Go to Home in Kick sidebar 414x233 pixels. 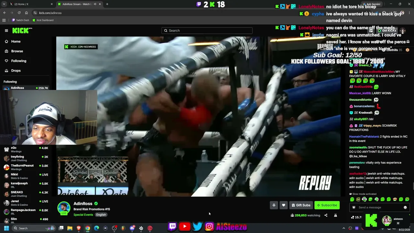[x=16, y=41]
